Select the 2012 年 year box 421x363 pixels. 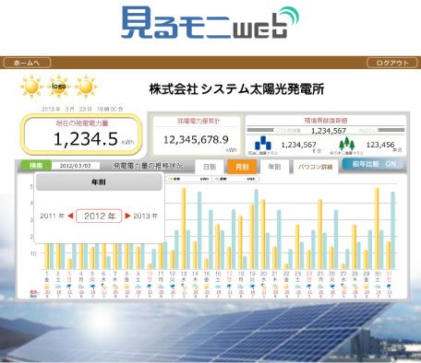coord(99,216)
